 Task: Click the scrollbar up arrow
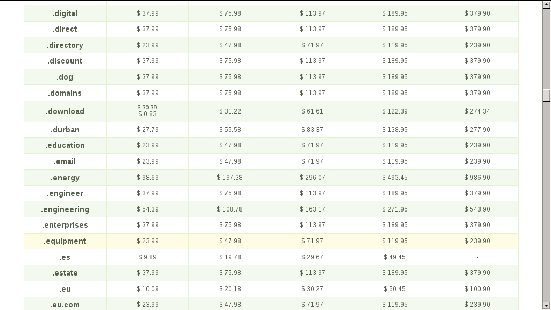coord(547,4)
